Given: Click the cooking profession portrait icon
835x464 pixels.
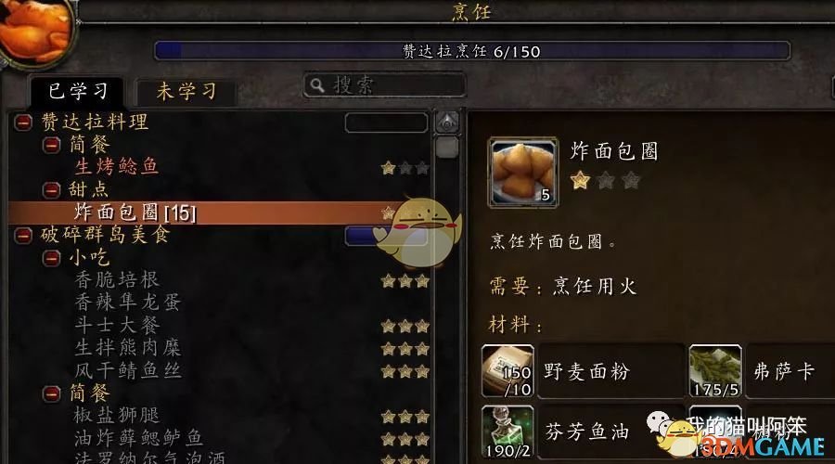Looking at the screenshot, I should 35,31.
